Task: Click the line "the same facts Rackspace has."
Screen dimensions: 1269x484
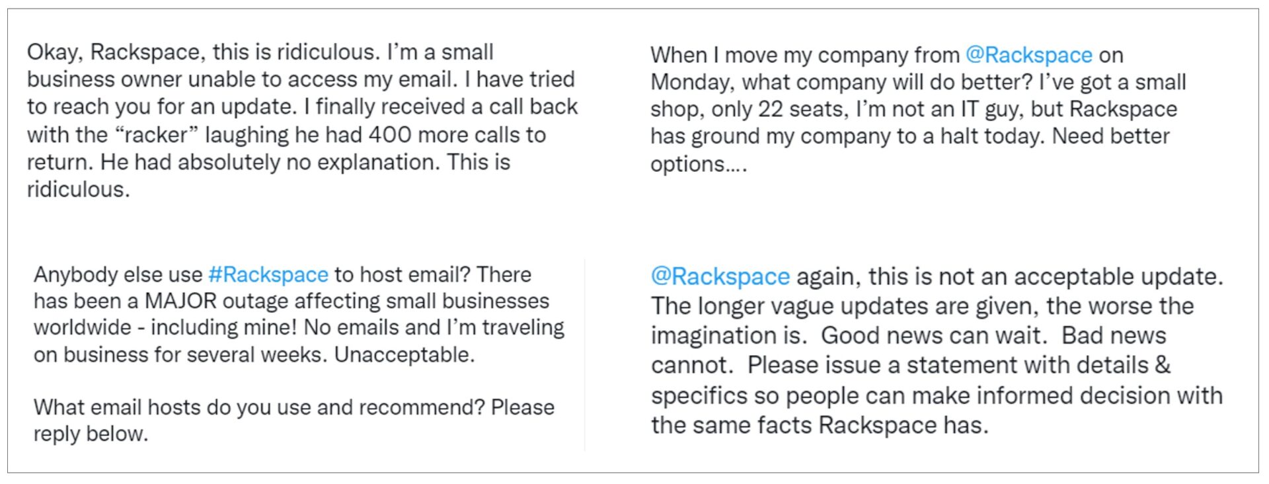Action: point(820,425)
